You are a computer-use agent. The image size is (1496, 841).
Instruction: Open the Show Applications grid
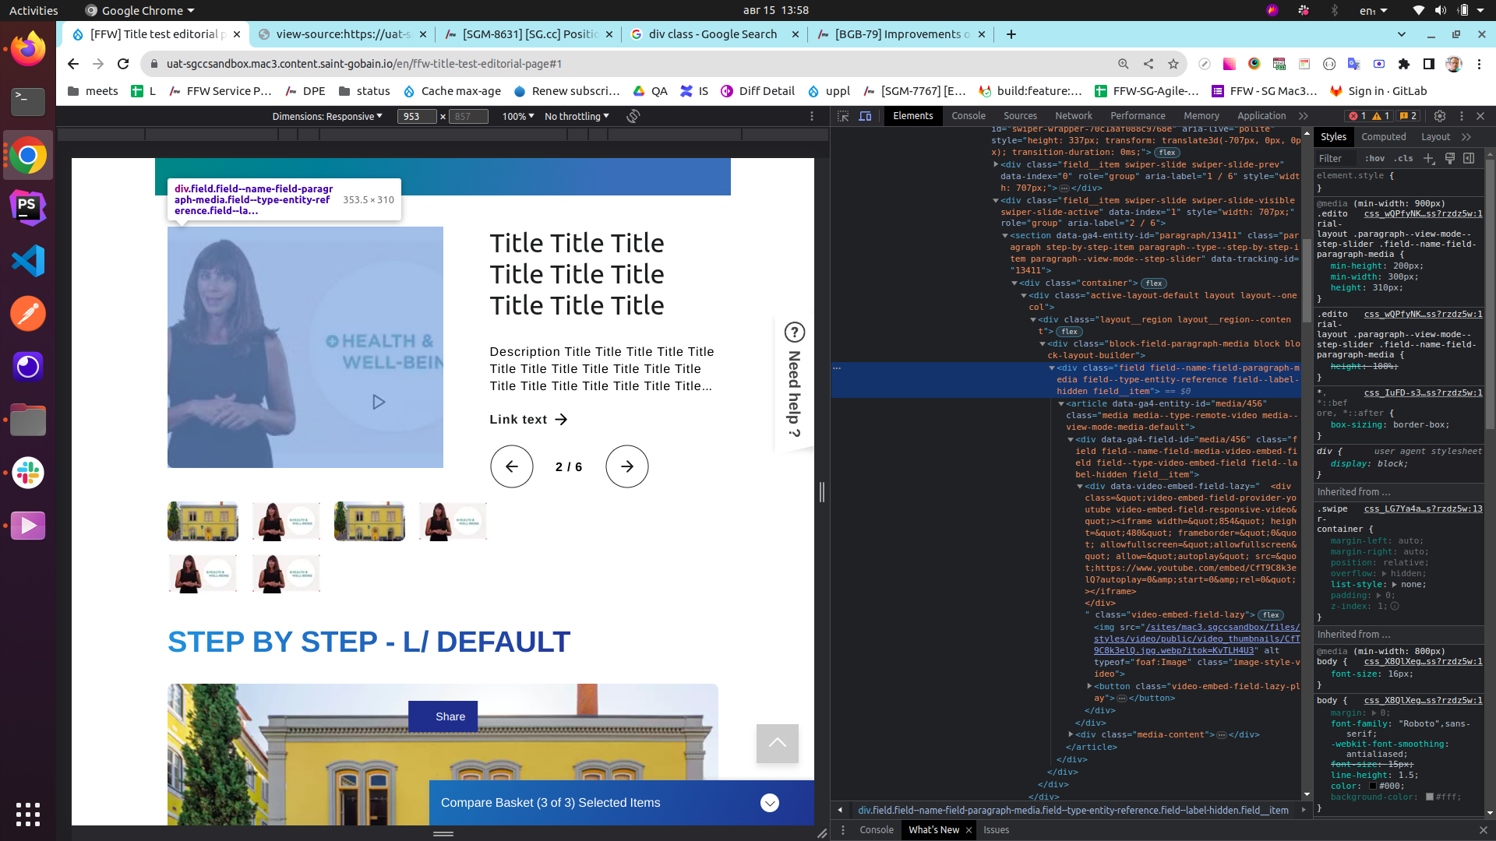click(28, 815)
